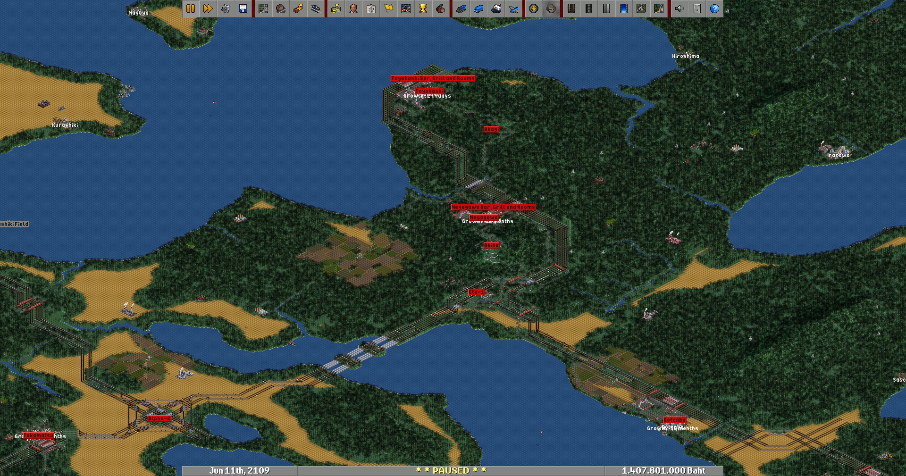906x476 pixels.
Task: Open the town directory
Action: pos(281,8)
